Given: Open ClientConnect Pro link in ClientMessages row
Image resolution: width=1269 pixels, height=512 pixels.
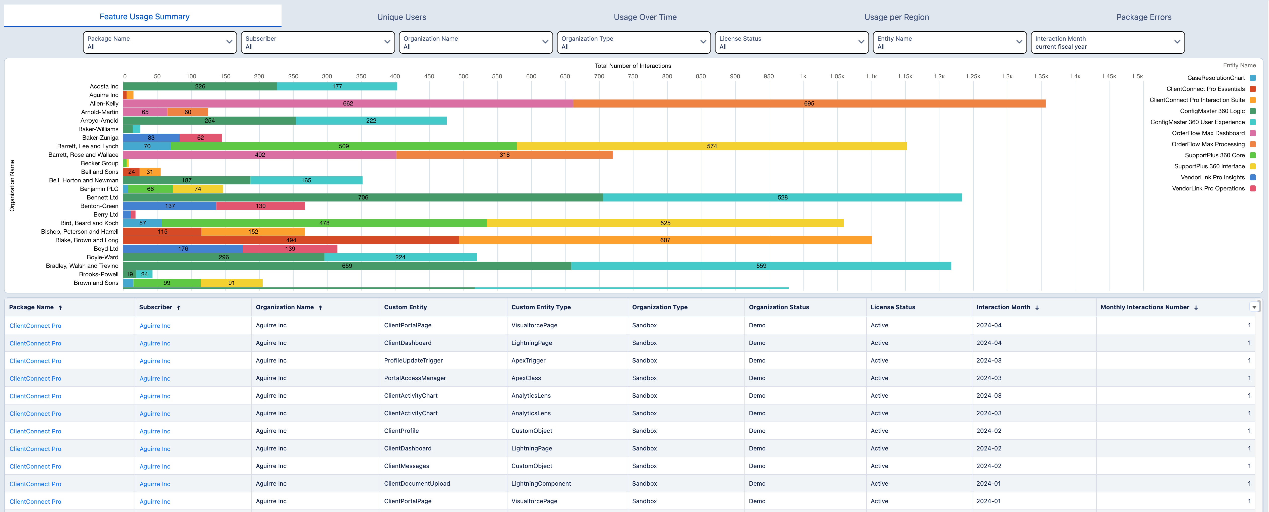Looking at the screenshot, I should (35, 467).
